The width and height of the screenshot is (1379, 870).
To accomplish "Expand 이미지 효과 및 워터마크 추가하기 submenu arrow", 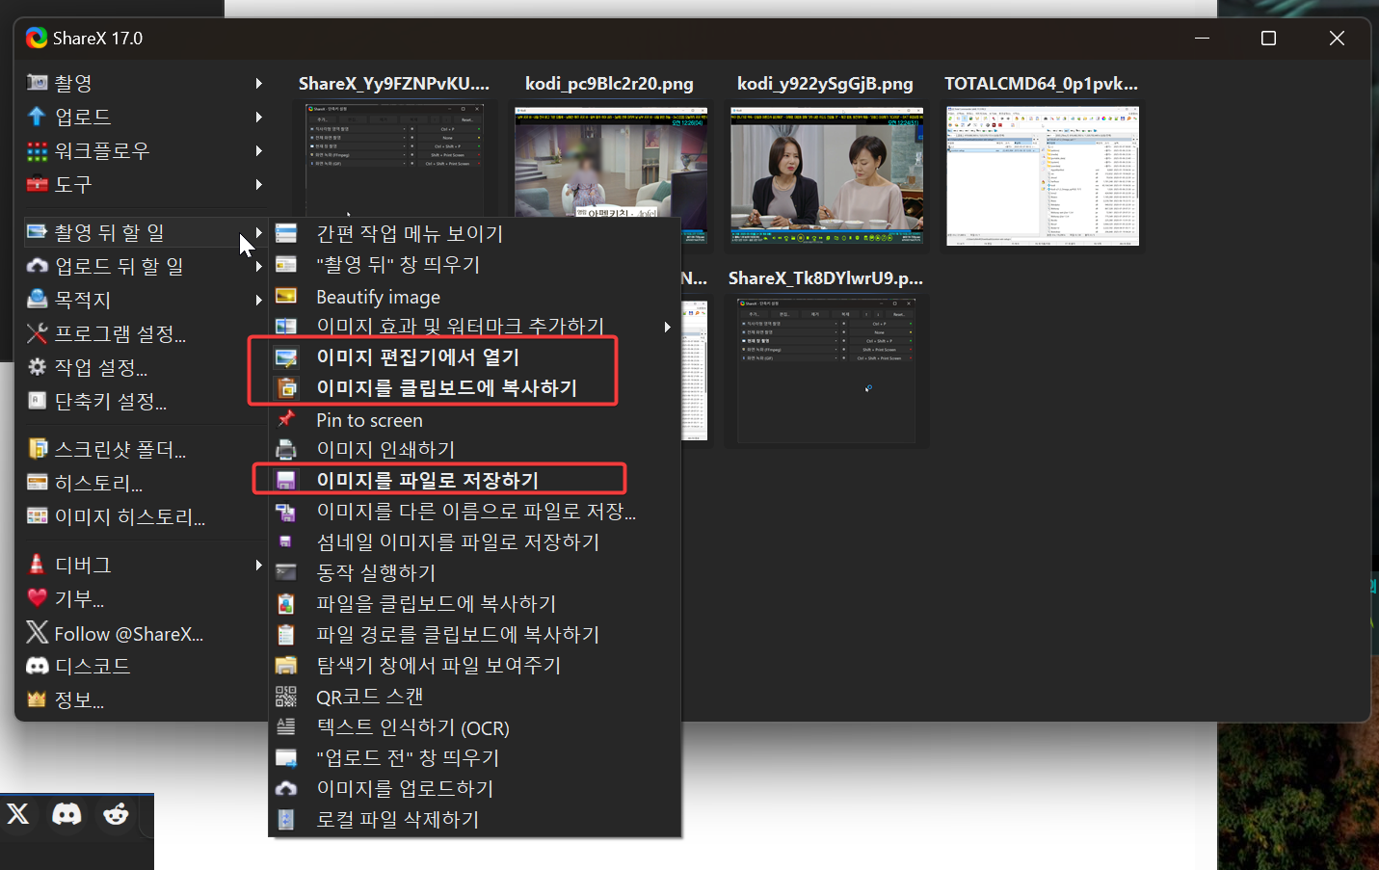I will point(667,327).
